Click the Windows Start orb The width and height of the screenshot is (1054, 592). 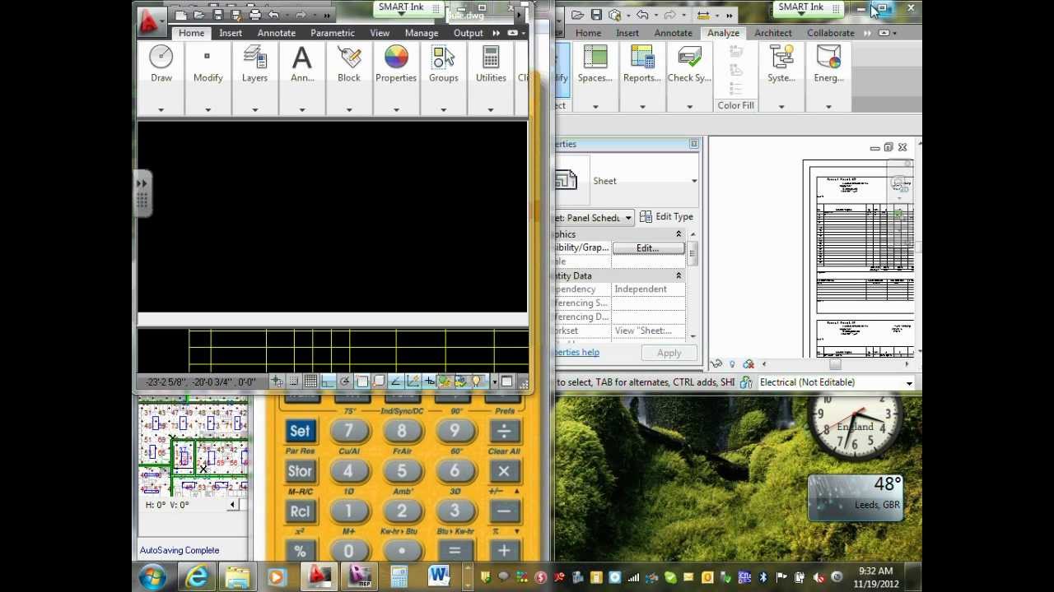click(x=152, y=576)
